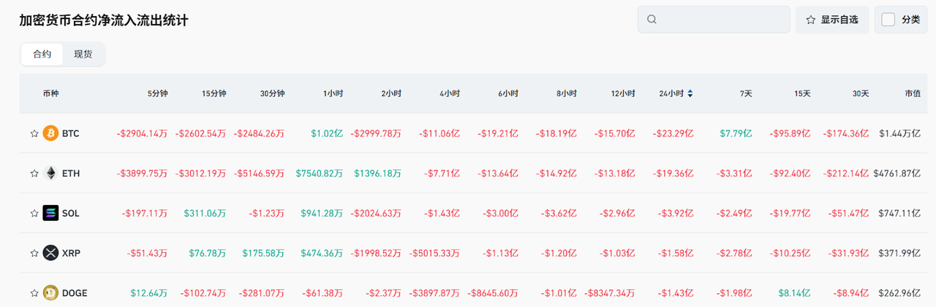Star ETH as a favorite

click(x=34, y=174)
